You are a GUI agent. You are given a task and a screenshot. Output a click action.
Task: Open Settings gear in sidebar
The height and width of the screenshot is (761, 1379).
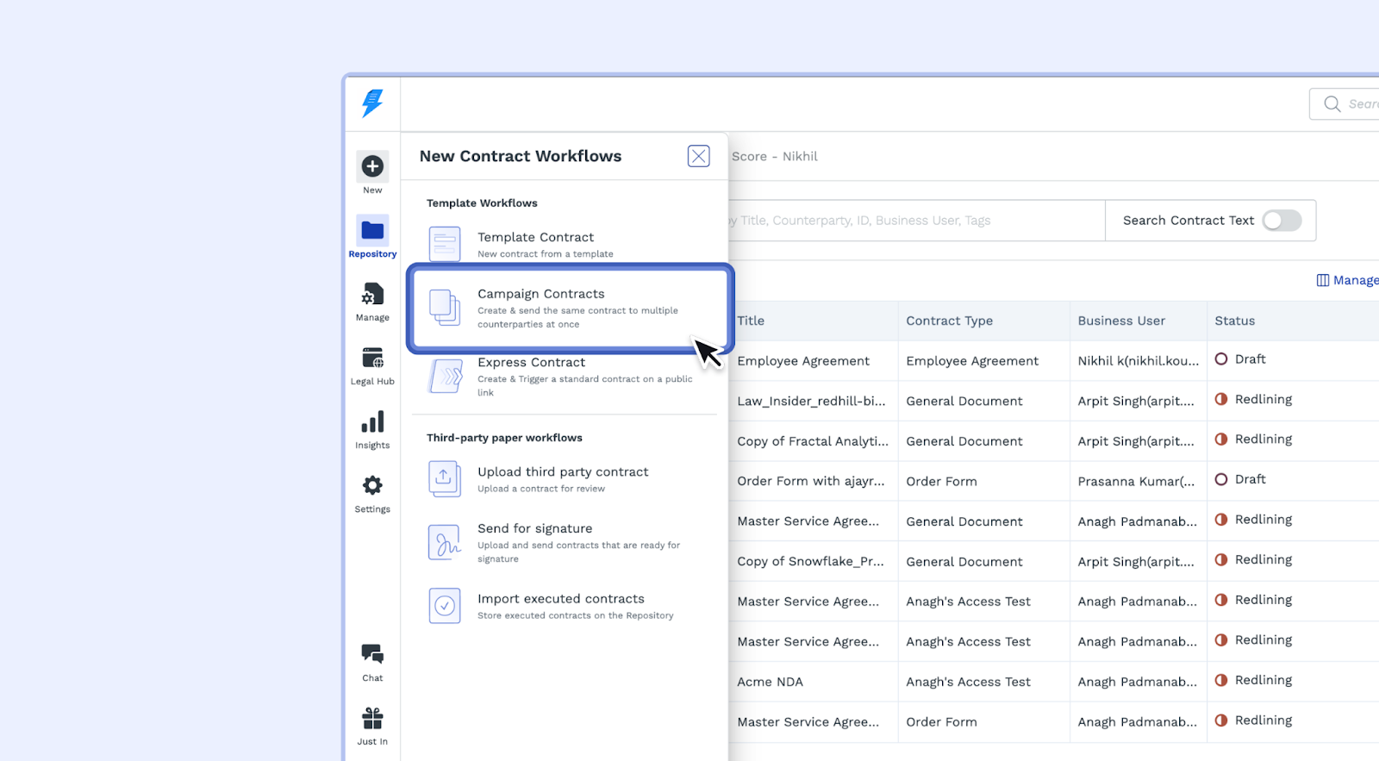tap(372, 486)
